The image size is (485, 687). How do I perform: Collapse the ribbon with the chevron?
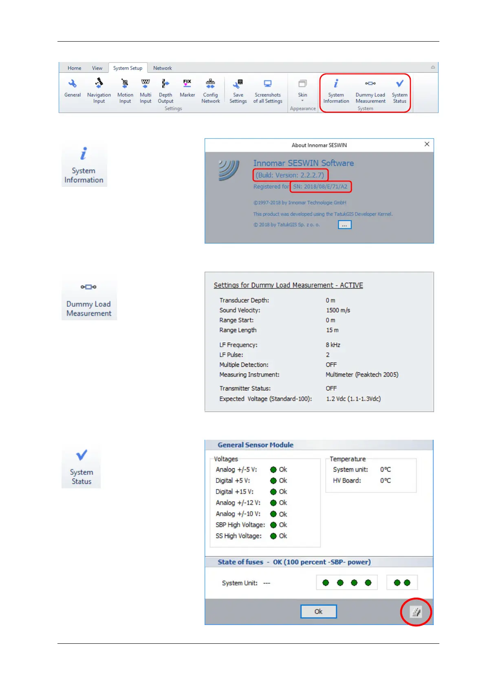(x=433, y=67)
